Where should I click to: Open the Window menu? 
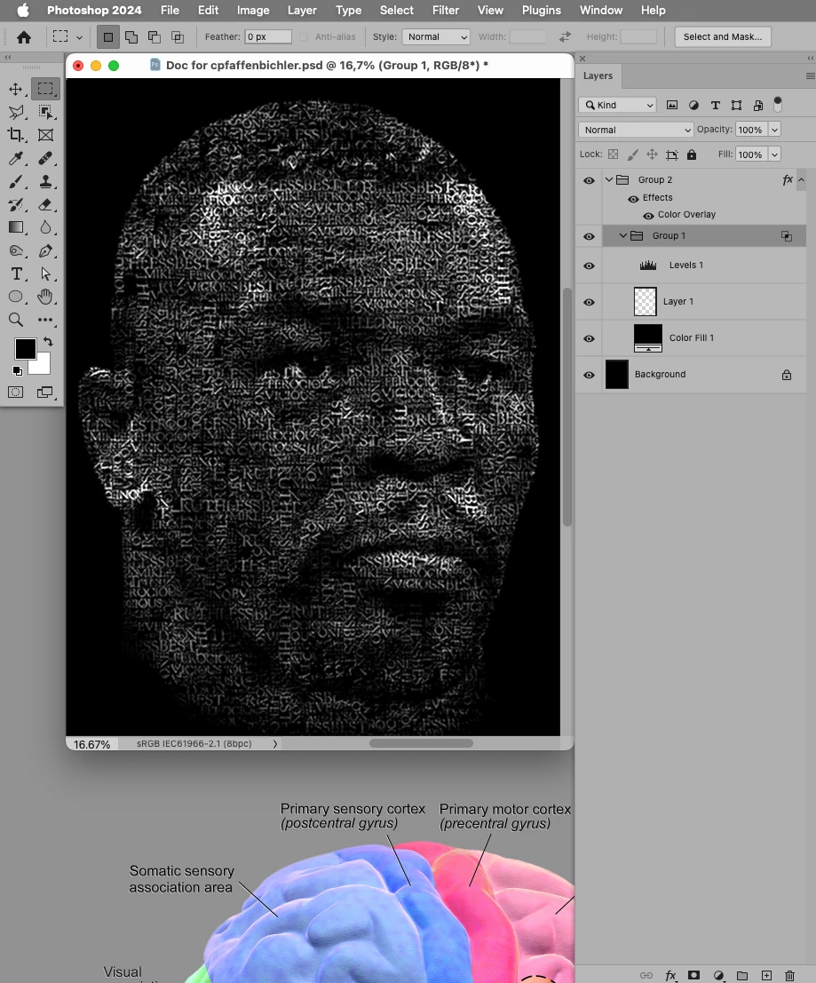(601, 10)
